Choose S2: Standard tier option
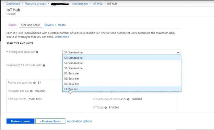Viewport: 214px width, 130px height. pyautogui.click(x=122, y=63)
